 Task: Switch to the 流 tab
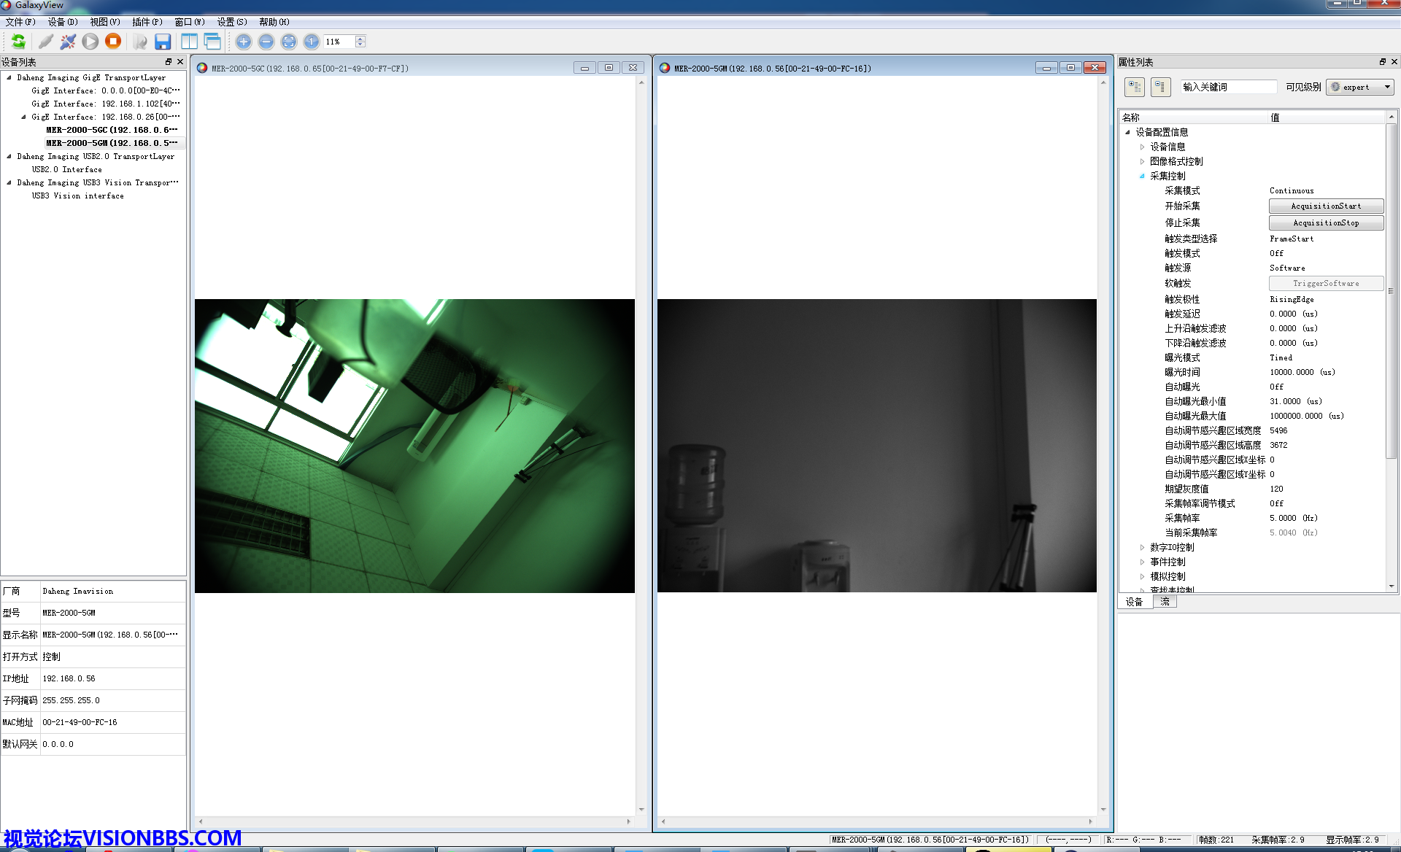pyautogui.click(x=1165, y=602)
